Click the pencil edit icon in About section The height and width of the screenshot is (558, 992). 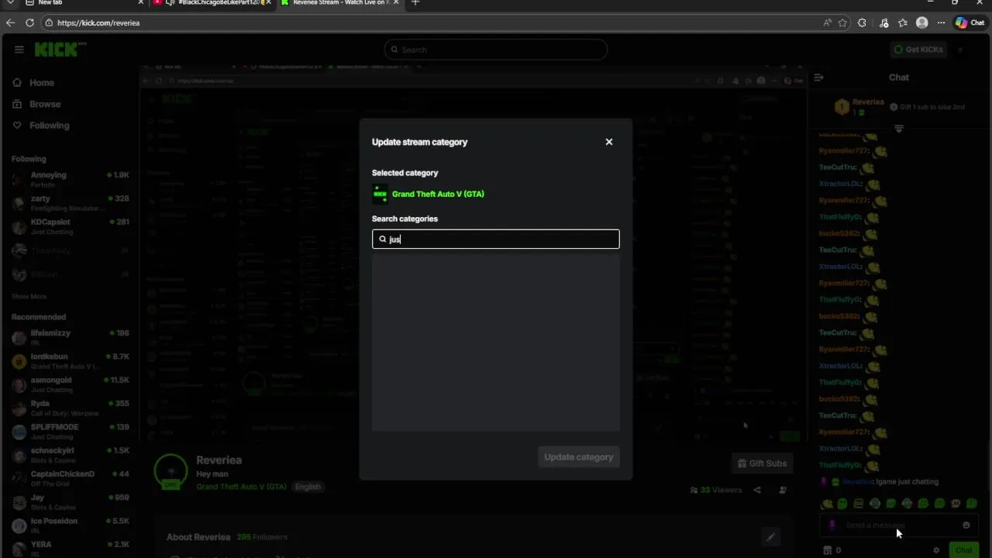770,536
